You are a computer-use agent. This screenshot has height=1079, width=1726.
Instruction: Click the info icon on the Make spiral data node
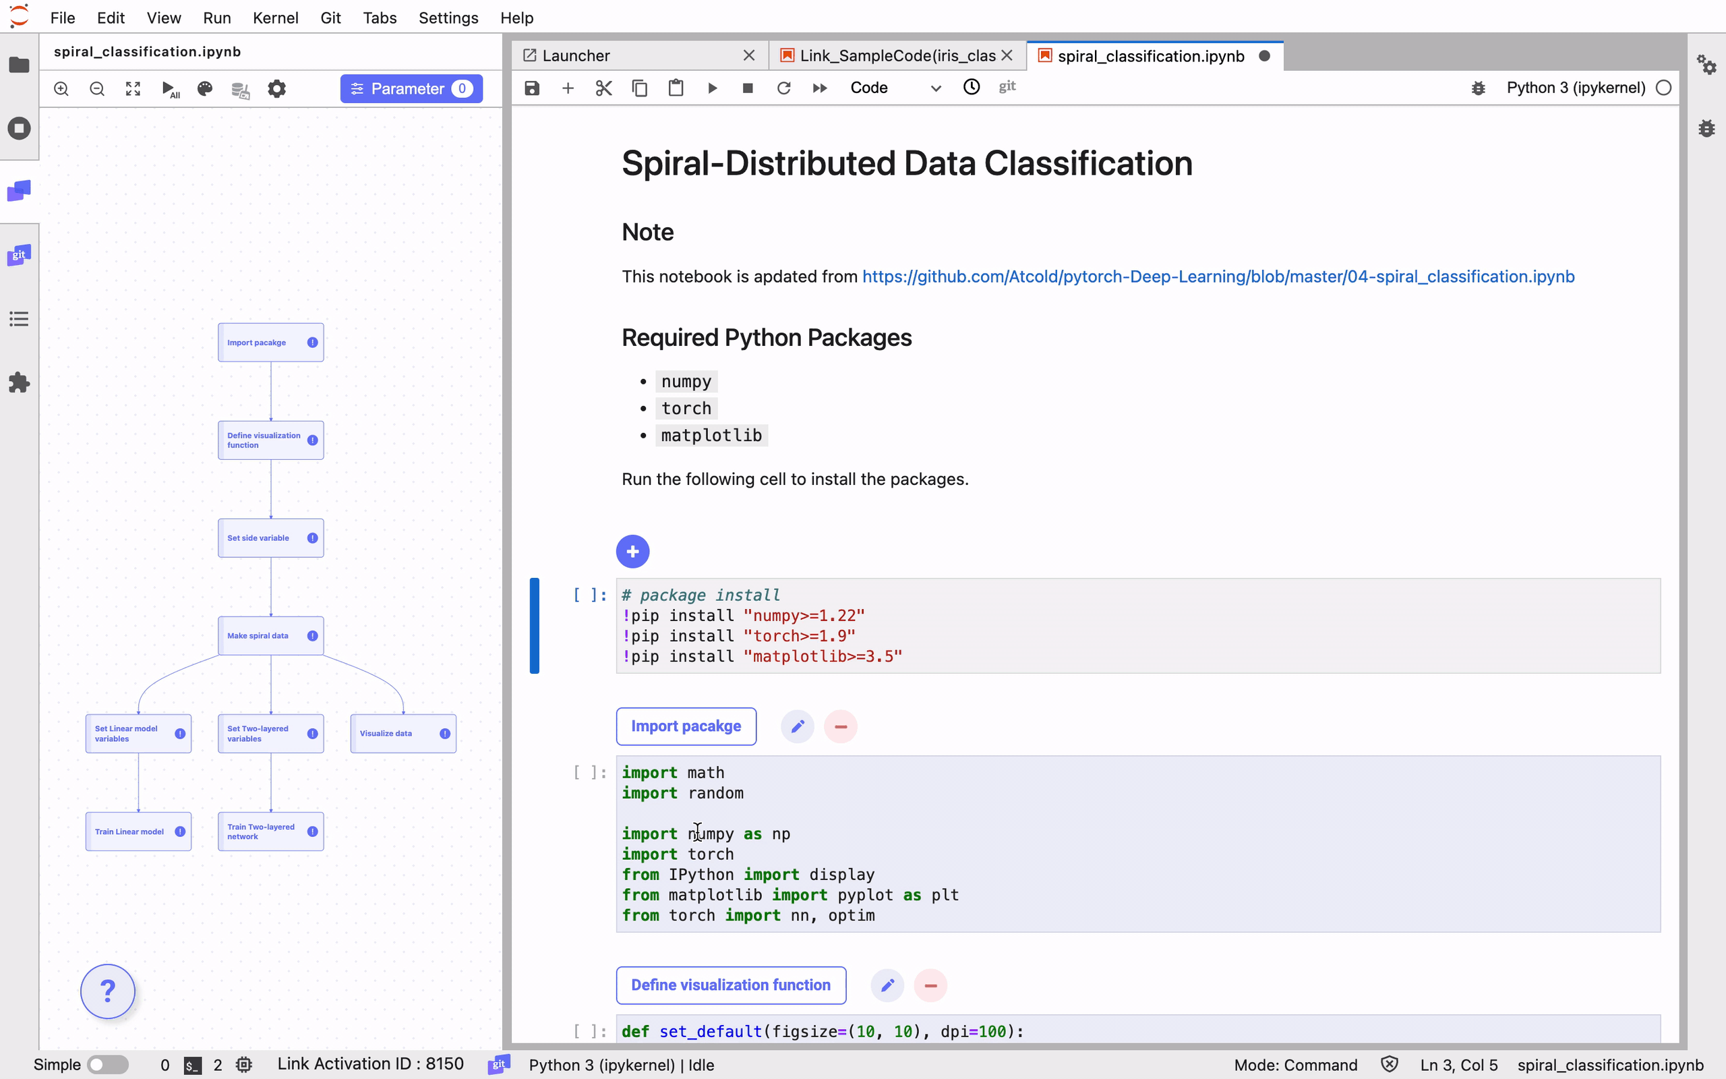tap(312, 636)
